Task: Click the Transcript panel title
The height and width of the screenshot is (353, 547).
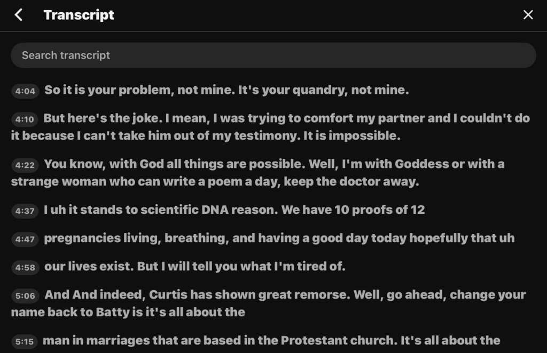Action: click(x=79, y=15)
